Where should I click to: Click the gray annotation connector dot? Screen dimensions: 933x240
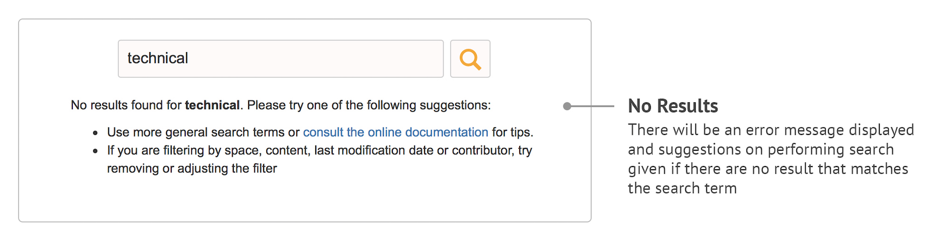(567, 106)
